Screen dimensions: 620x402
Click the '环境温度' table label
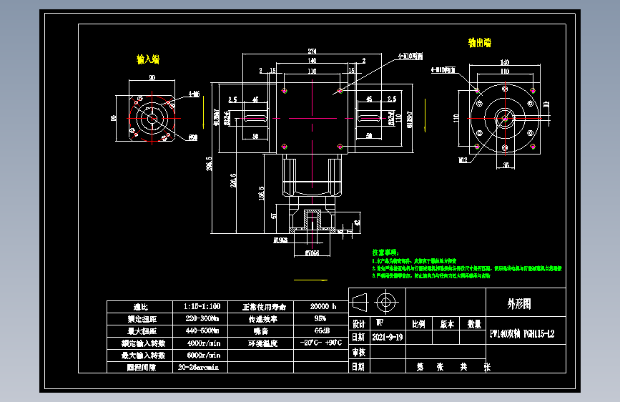[262, 343]
